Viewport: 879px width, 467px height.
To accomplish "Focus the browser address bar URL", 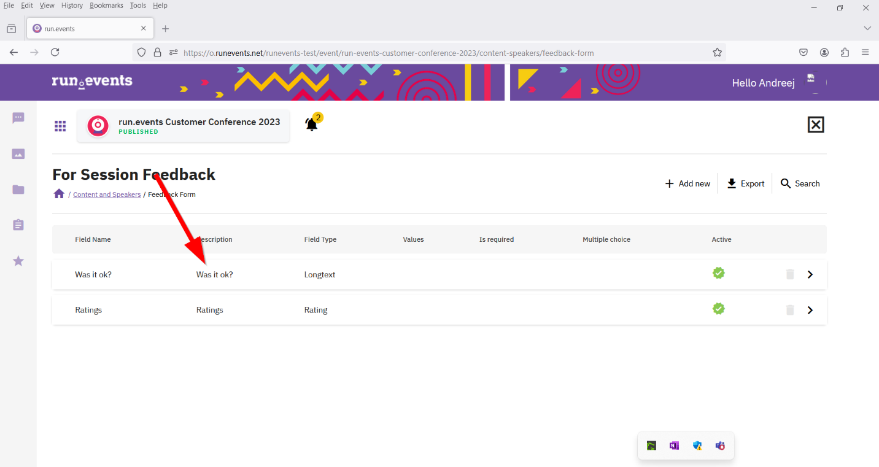I will click(x=389, y=53).
